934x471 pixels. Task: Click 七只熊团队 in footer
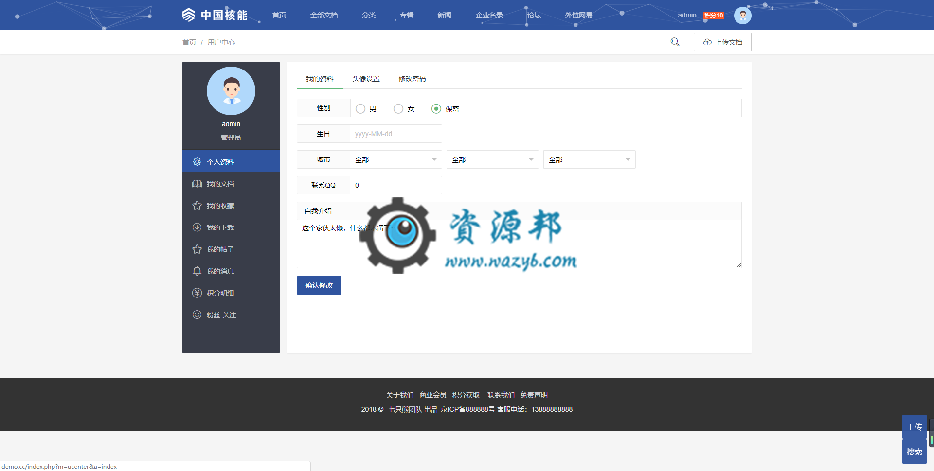click(405, 409)
